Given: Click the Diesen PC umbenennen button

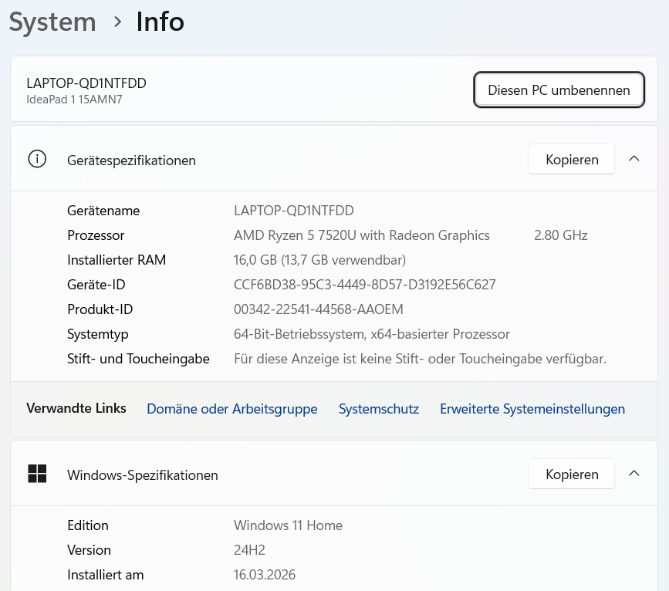Looking at the screenshot, I should tap(559, 90).
